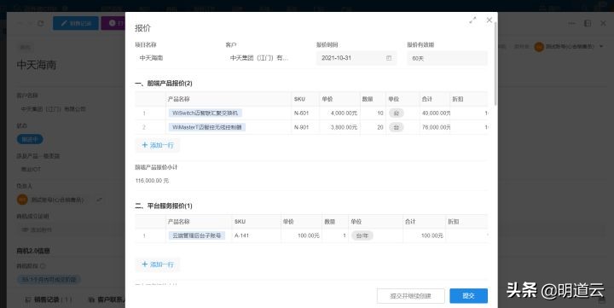Expand the 报价 dialog to full screen
The width and height of the screenshot is (614, 308).
(x=472, y=20)
